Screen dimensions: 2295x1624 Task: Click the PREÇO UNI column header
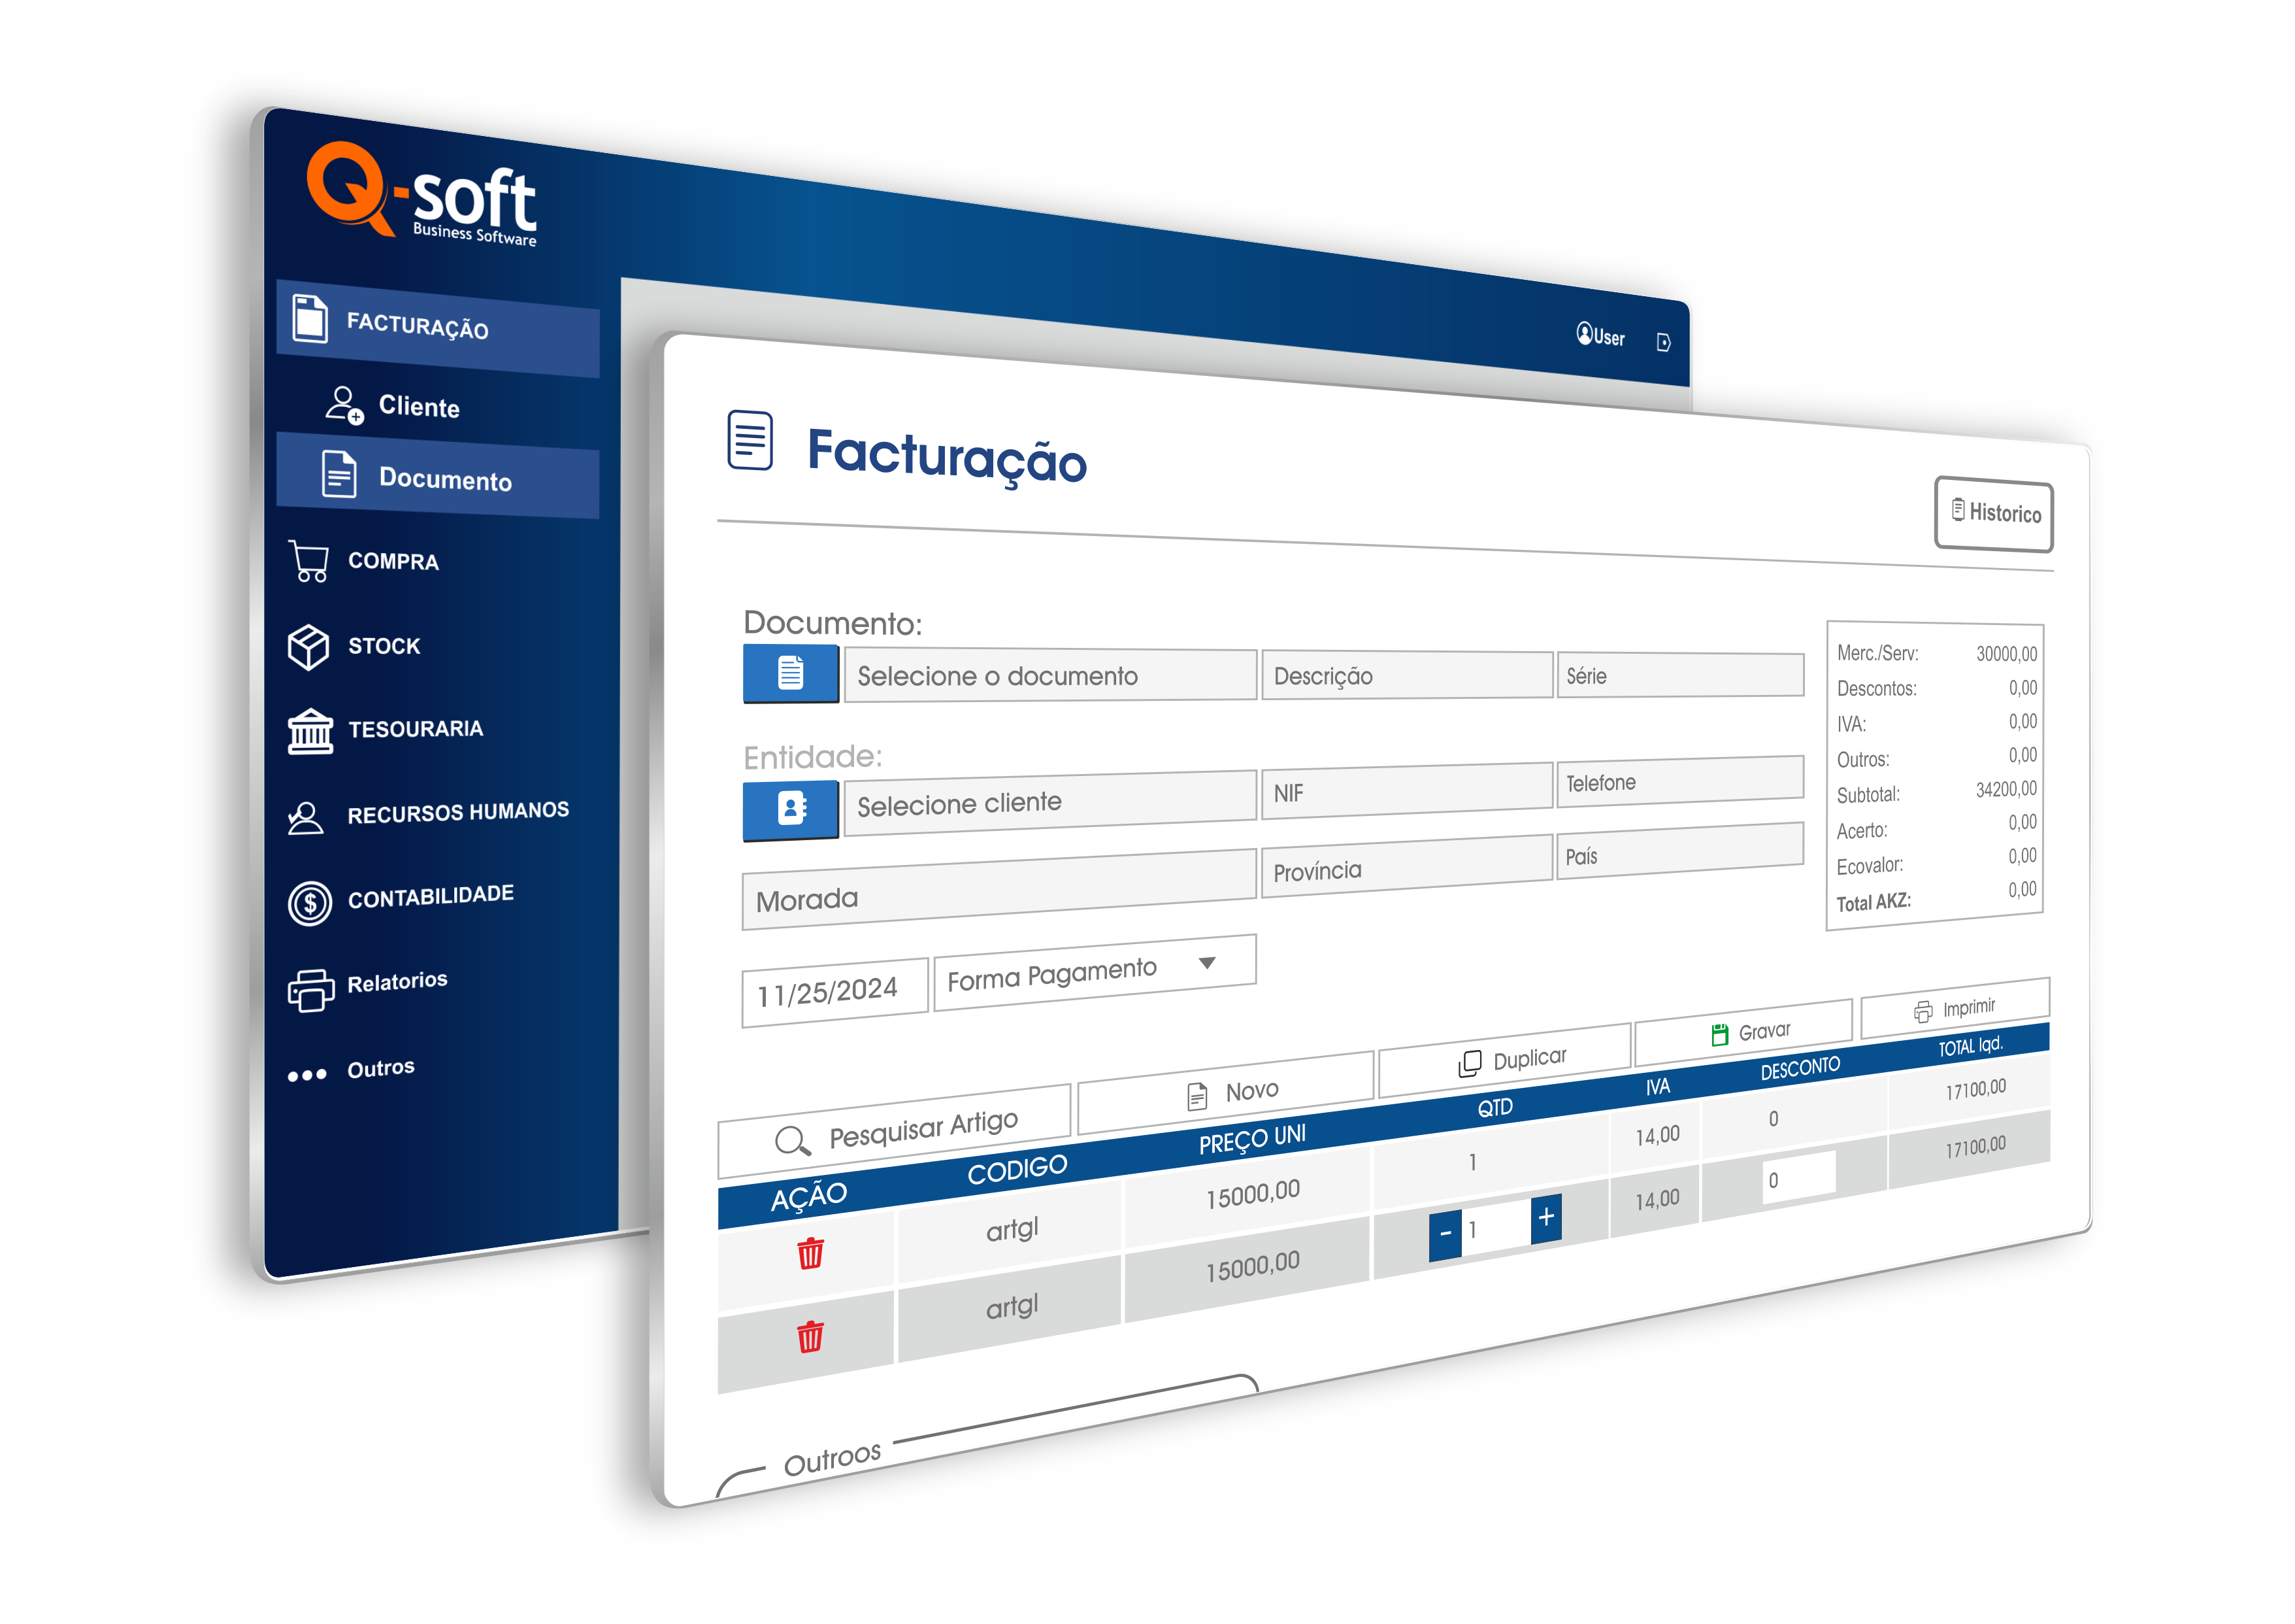point(1253,1139)
